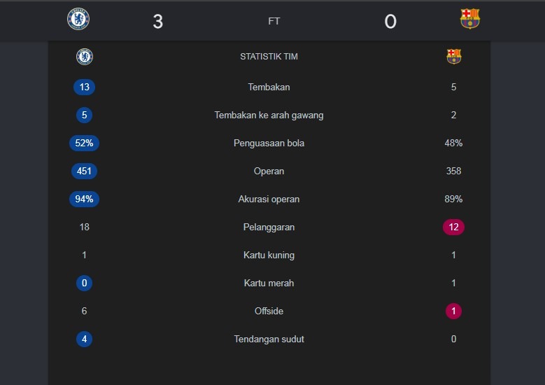Image resolution: width=545 pixels, height=385 pixels.
Task: Select the STATISTIK TIM heading
Action: [269, 57]
